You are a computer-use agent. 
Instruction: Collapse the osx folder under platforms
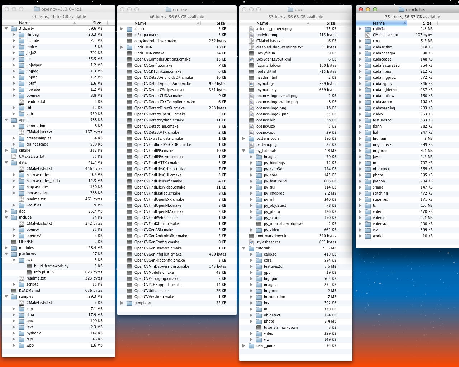click(14, 260)
